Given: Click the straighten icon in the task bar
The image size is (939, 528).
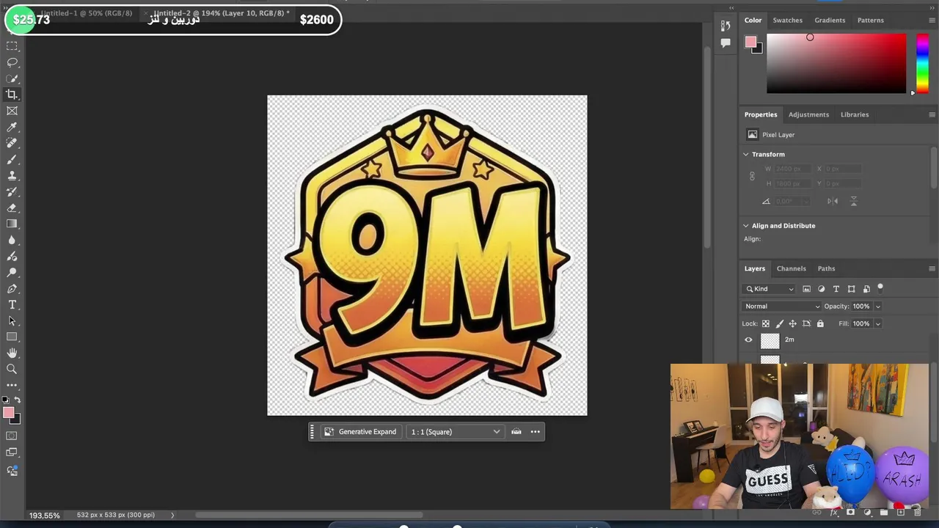Looking at the screenshot, I should pyautogui.click(x=516, y=432).
